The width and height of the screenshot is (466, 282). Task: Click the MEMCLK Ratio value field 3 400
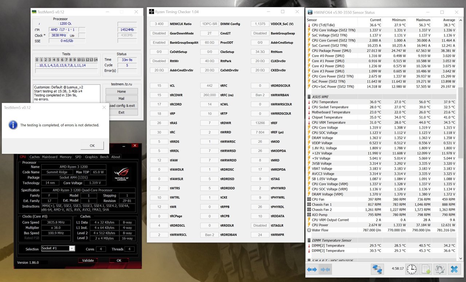click(159, 24)
